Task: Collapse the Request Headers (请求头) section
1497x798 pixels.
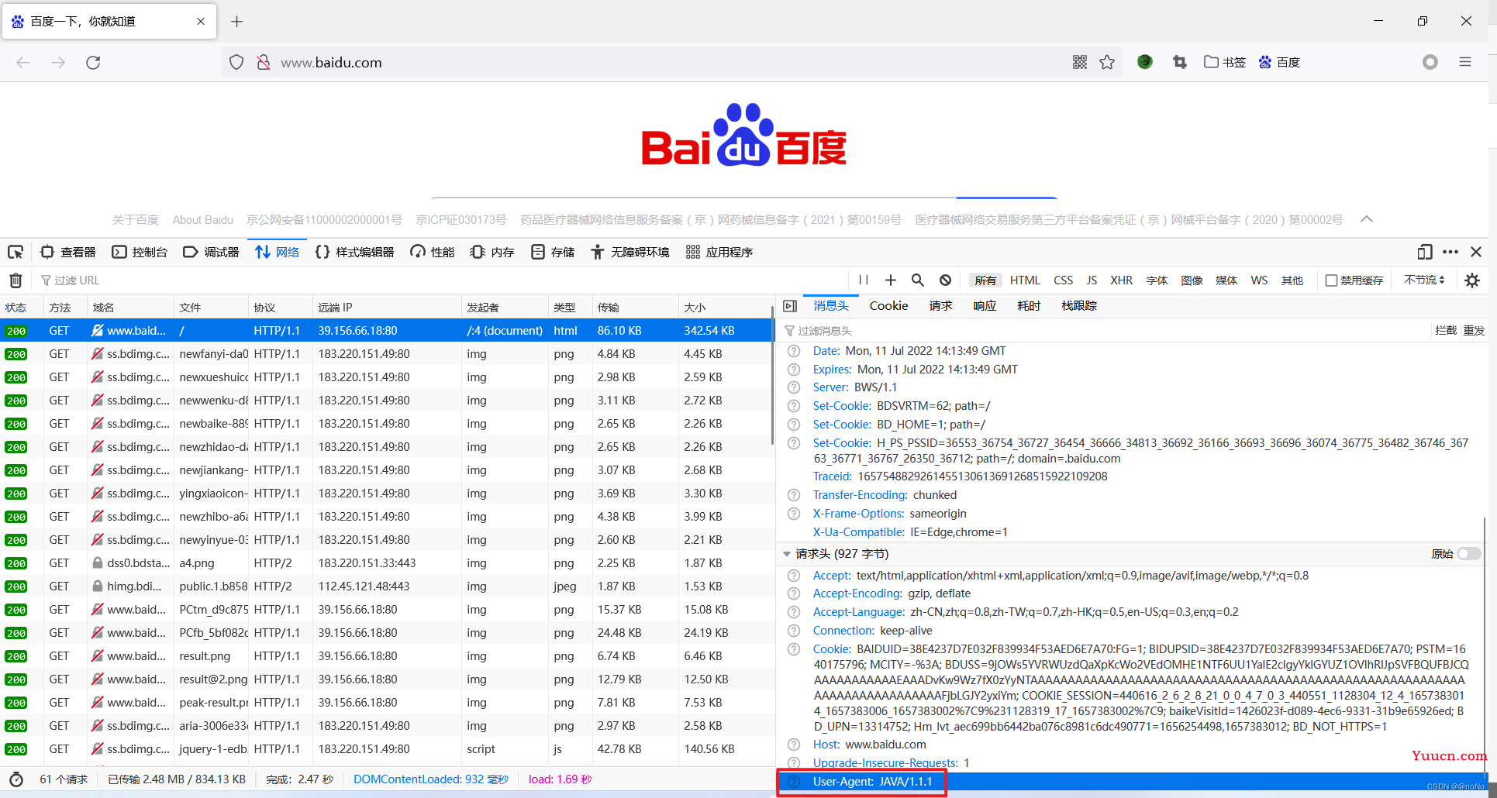Action: coord(787,554)
